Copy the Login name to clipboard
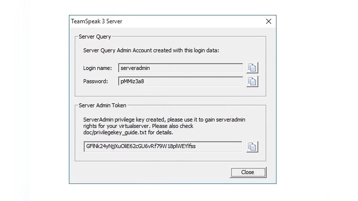This screenshot has width=358, height=201. point(252,68)
